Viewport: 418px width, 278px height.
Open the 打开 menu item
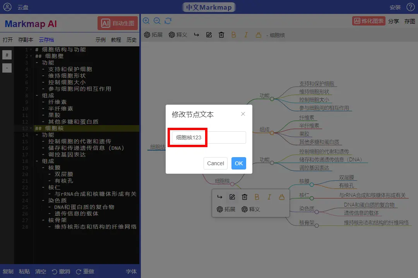point(8,40)
